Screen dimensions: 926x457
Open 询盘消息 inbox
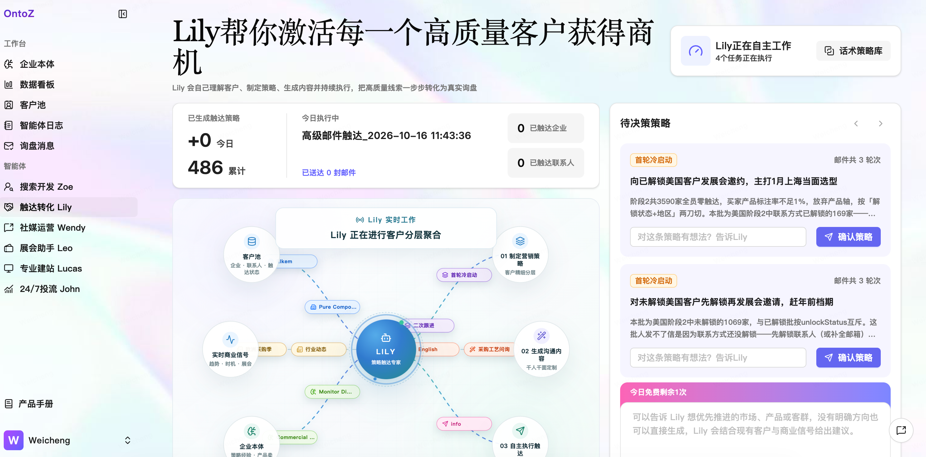pyautogui.click(x=68, y=146)
